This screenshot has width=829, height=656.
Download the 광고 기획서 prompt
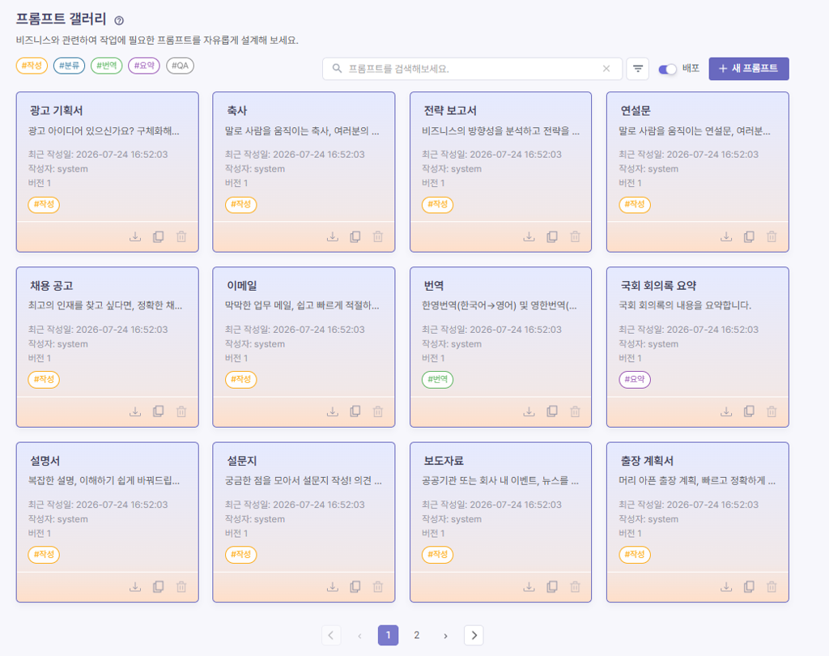pyautogui.click(x=135, y=236)
